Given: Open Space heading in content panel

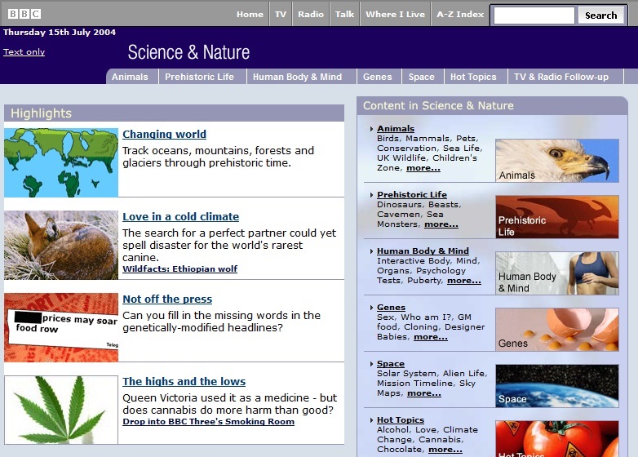Looking at the screenshot, I should pos(391,364).
